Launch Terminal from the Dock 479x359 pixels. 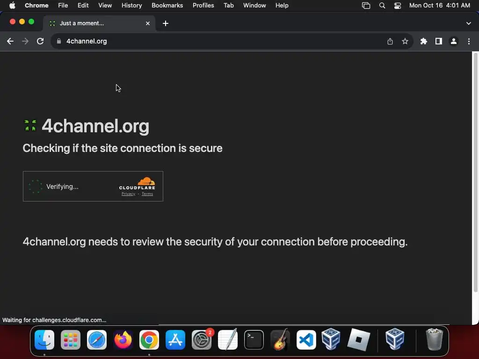pyautogui.click(x=254, y=340)
